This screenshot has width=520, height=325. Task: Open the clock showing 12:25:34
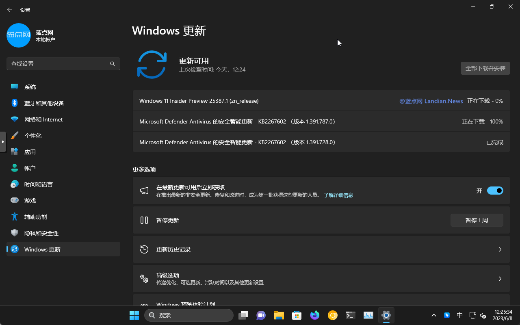click(503, 315)
